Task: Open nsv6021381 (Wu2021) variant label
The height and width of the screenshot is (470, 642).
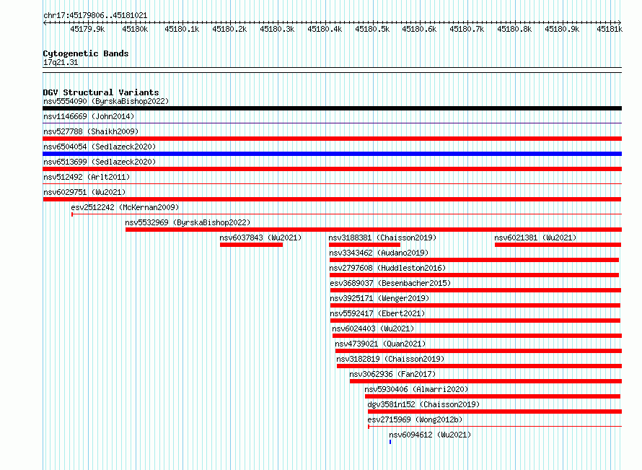Action: point(535,238)
